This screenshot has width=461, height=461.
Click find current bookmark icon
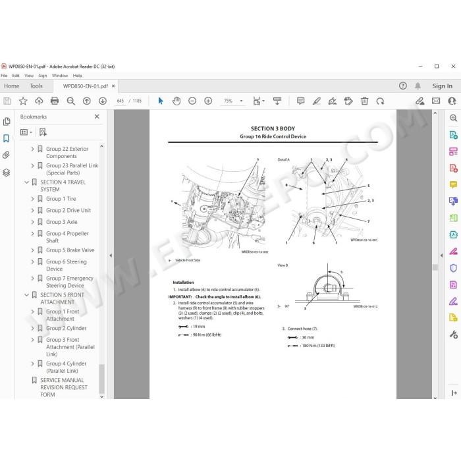click(43, 132)
